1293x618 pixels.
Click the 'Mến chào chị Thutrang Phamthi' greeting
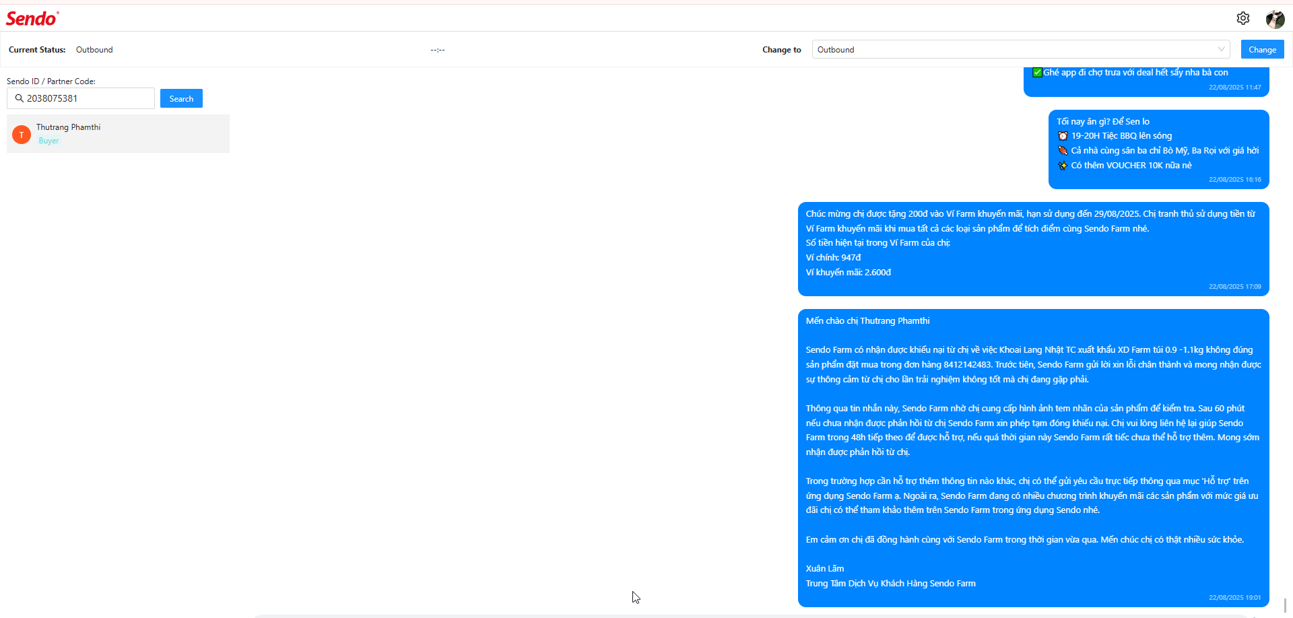[x=867, y=321]
